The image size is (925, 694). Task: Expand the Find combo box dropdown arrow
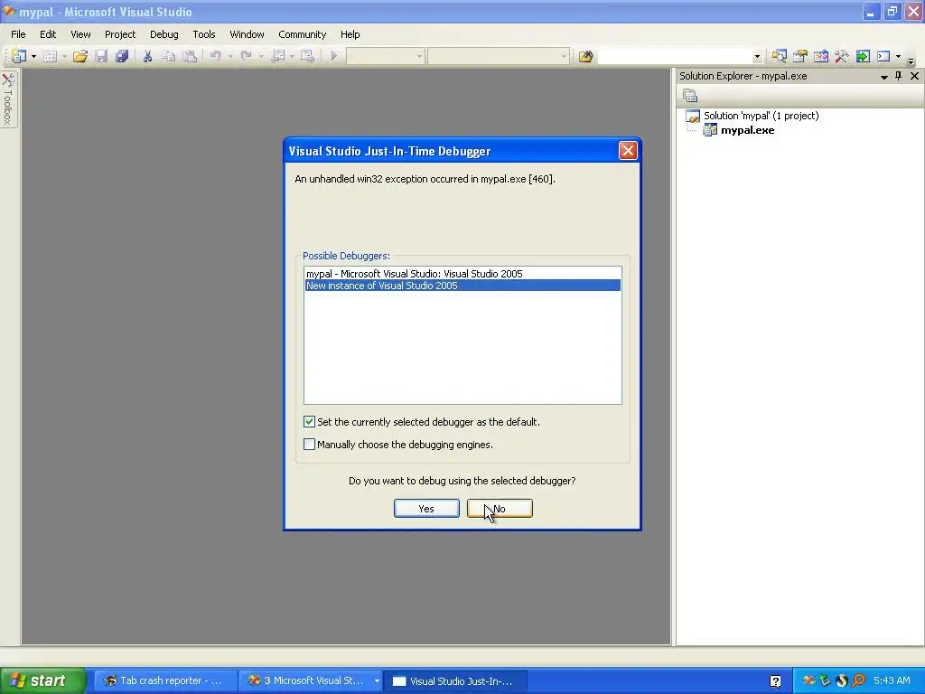757,57
